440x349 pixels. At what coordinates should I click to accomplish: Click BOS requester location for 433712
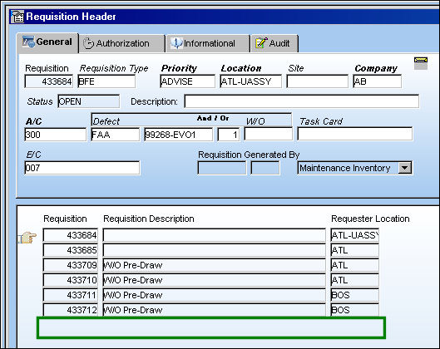point(354,310)
